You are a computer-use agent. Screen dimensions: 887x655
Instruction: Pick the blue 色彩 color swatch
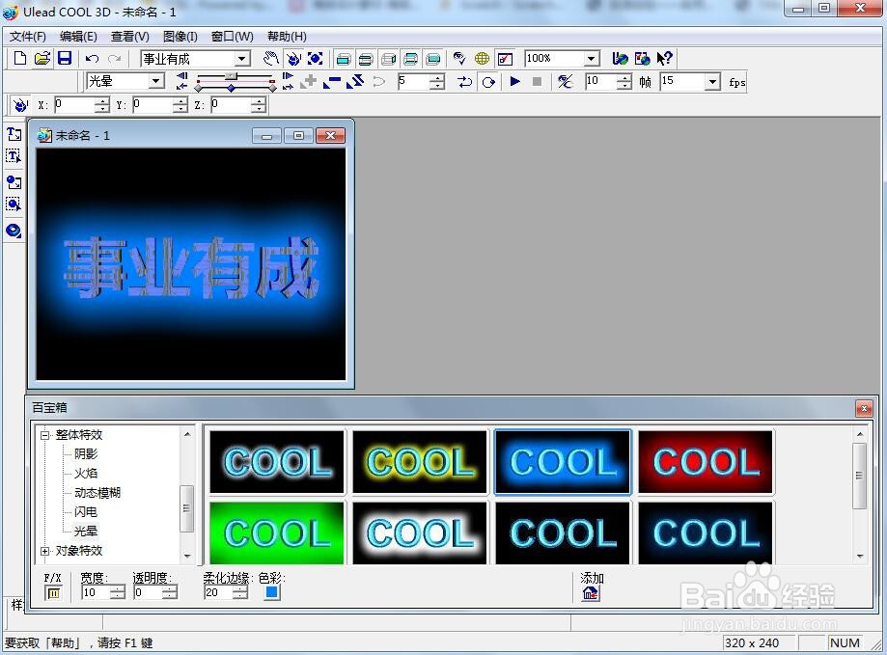pos(272,591)
